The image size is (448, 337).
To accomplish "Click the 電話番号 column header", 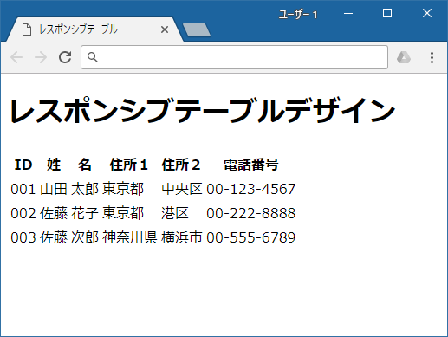I will (251, 165).
